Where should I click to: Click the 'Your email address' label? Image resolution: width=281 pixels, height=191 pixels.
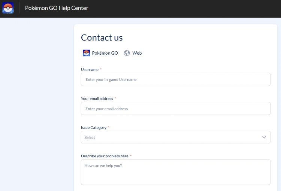[x=97, y=98]
